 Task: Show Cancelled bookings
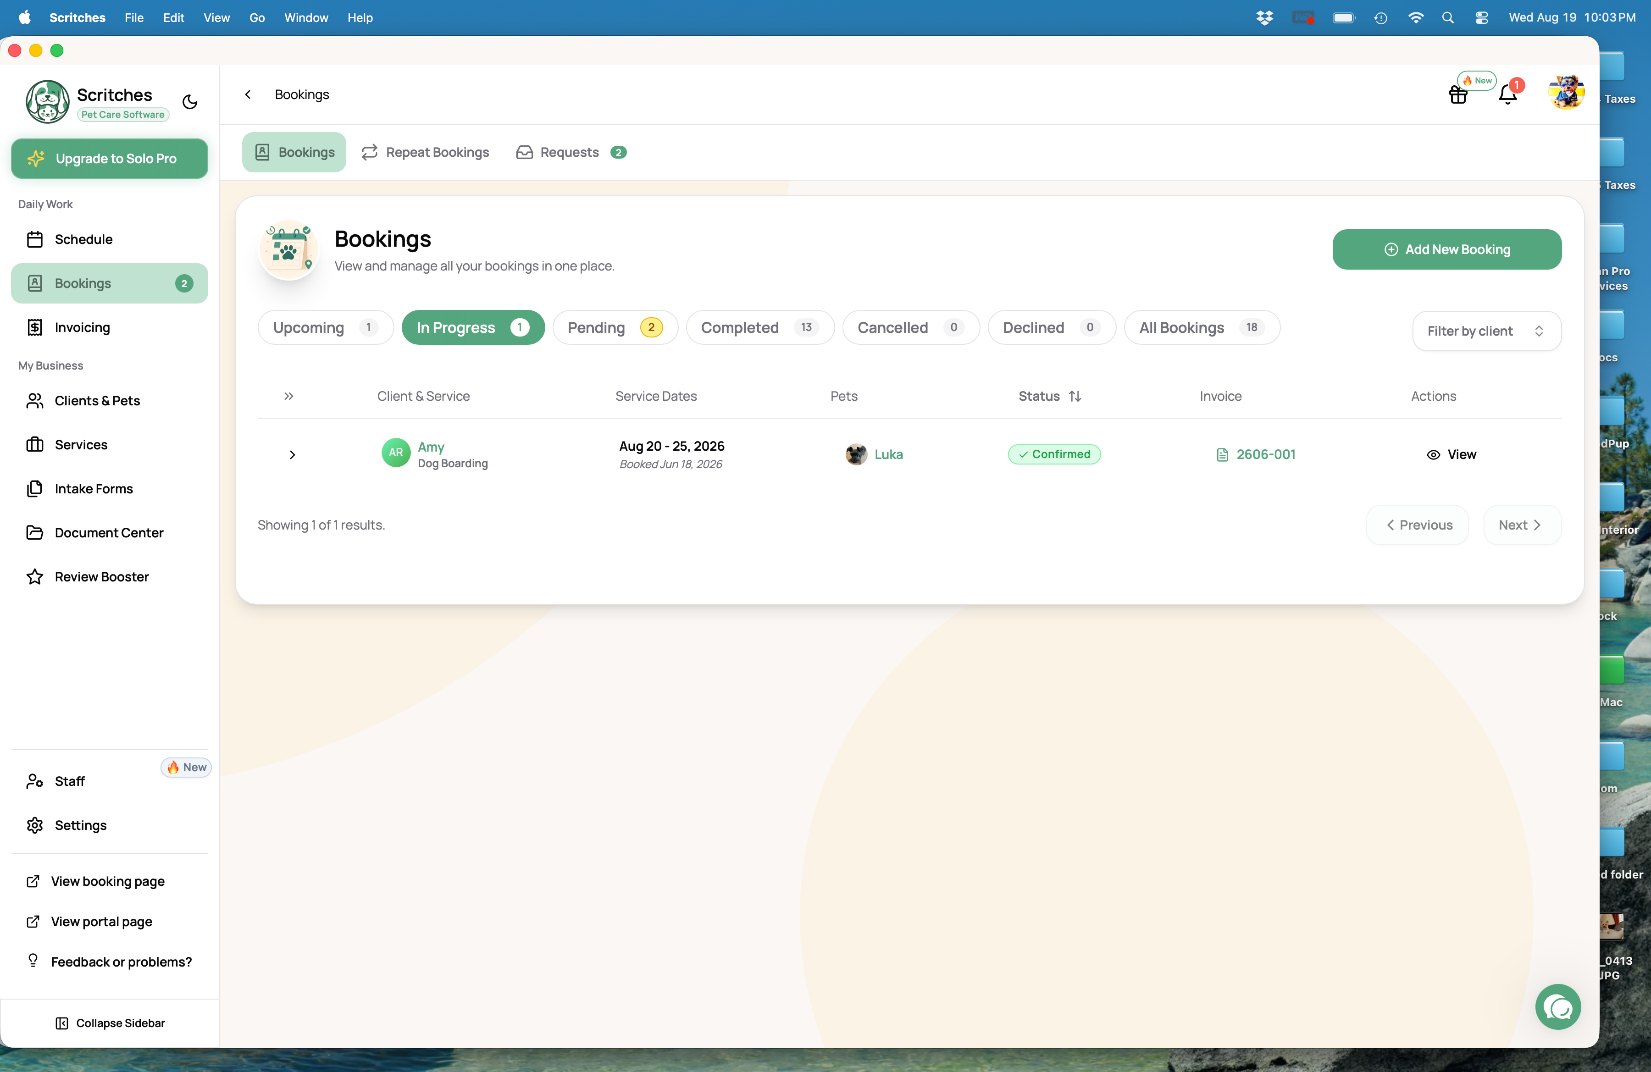911,327
